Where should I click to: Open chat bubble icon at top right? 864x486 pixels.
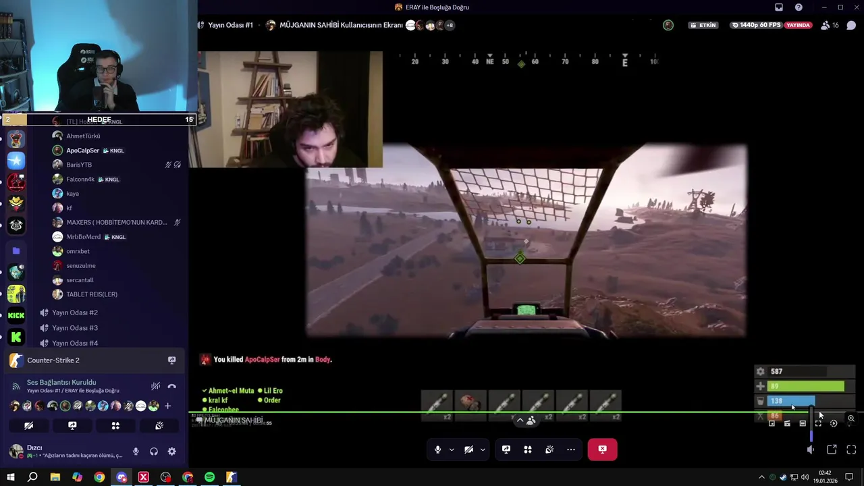[x=851, y=26]
